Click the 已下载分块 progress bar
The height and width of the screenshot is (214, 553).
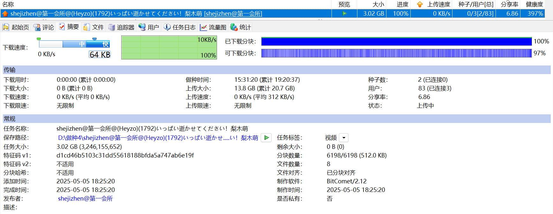click(x=396, y=42)
